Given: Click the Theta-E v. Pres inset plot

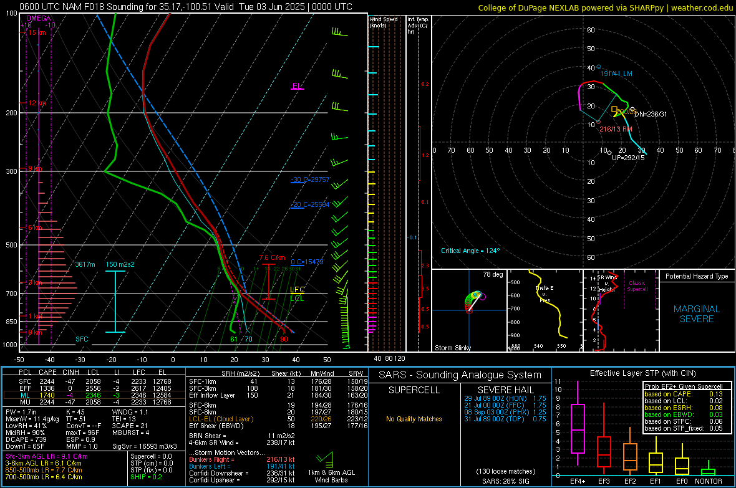Looking at the screenshot, I should pyautogui.click(x=545, y=310).
